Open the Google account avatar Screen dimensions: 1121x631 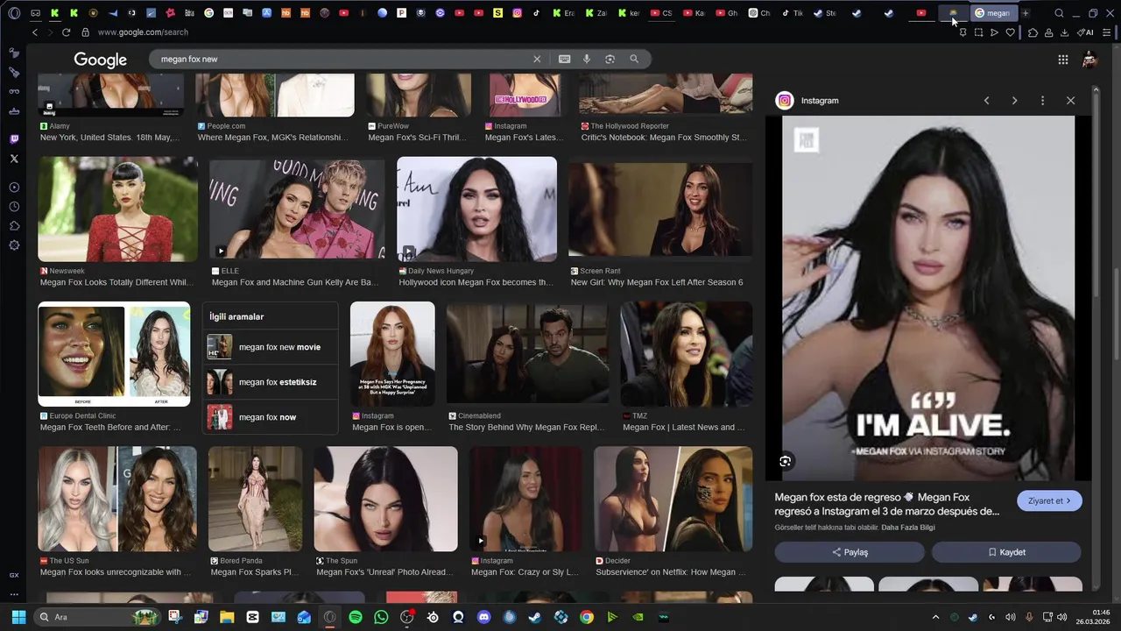click(1089, 60)
